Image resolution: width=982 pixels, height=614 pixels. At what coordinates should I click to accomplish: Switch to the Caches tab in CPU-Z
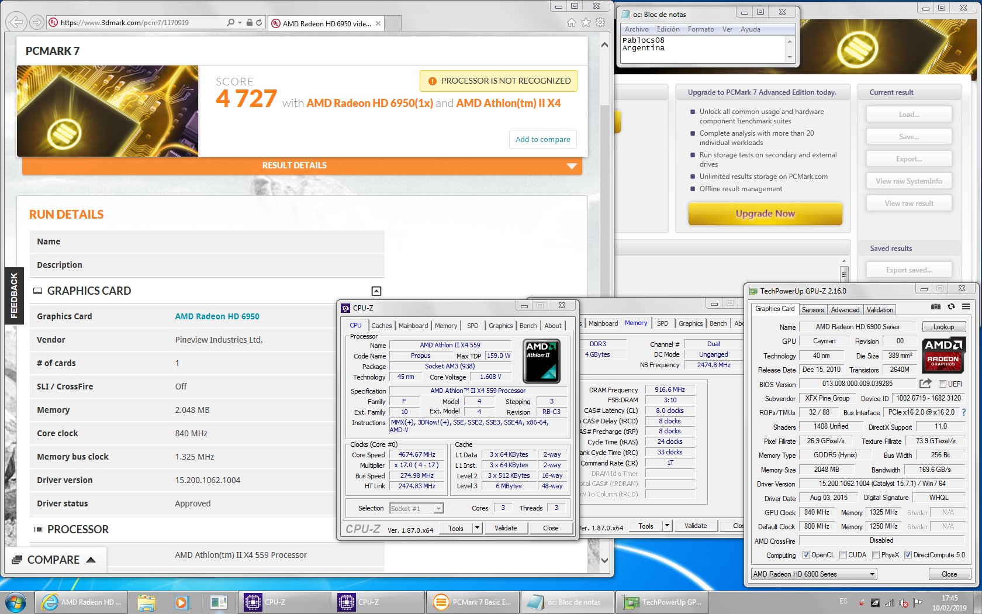click(381, 326)
